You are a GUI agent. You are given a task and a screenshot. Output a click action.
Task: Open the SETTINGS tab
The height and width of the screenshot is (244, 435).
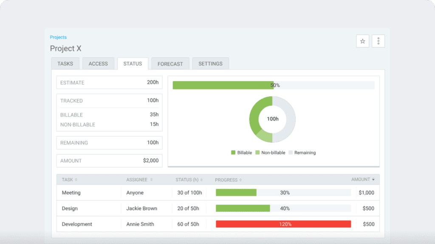click(x=210, y=63)
